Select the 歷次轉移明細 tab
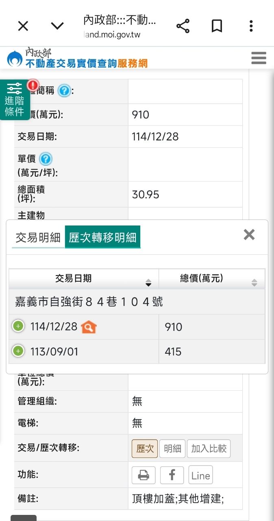The width and height of the screenshot is (274, 521). [x=102, y=237]
